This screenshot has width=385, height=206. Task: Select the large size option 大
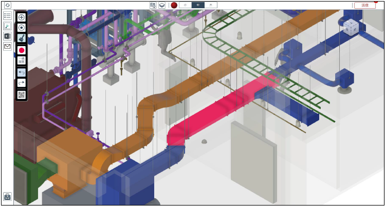click(210, 5)
